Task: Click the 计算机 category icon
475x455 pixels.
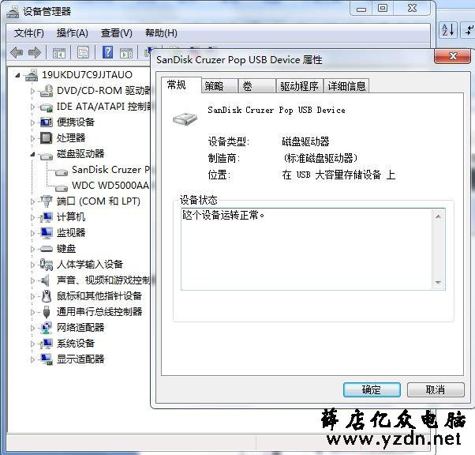Action: click(47, 217)
